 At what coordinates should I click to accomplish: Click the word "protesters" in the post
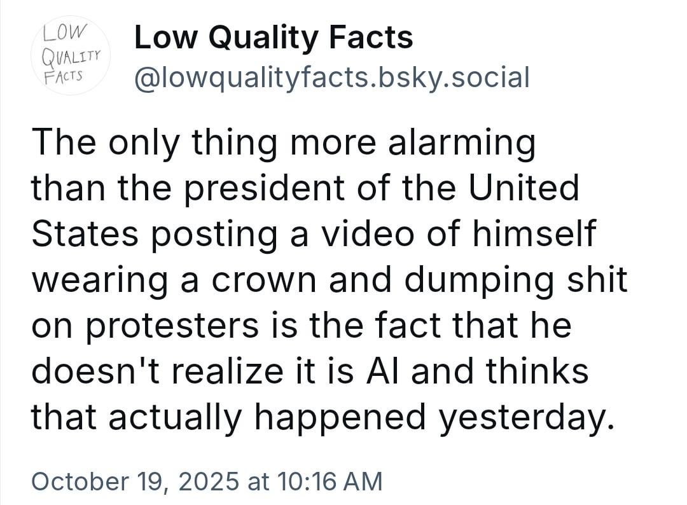(170, 326)
